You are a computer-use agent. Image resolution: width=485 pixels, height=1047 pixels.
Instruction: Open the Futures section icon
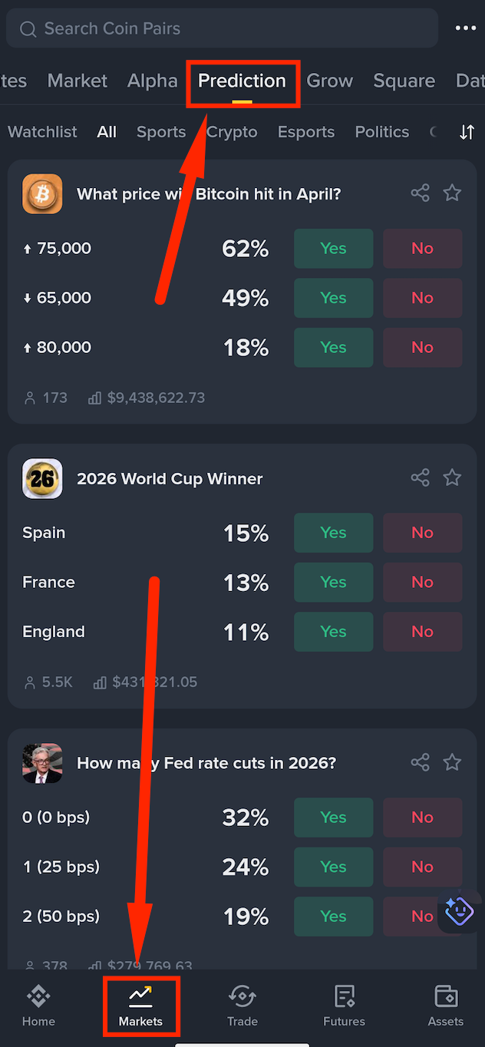tap(344, 1006)
